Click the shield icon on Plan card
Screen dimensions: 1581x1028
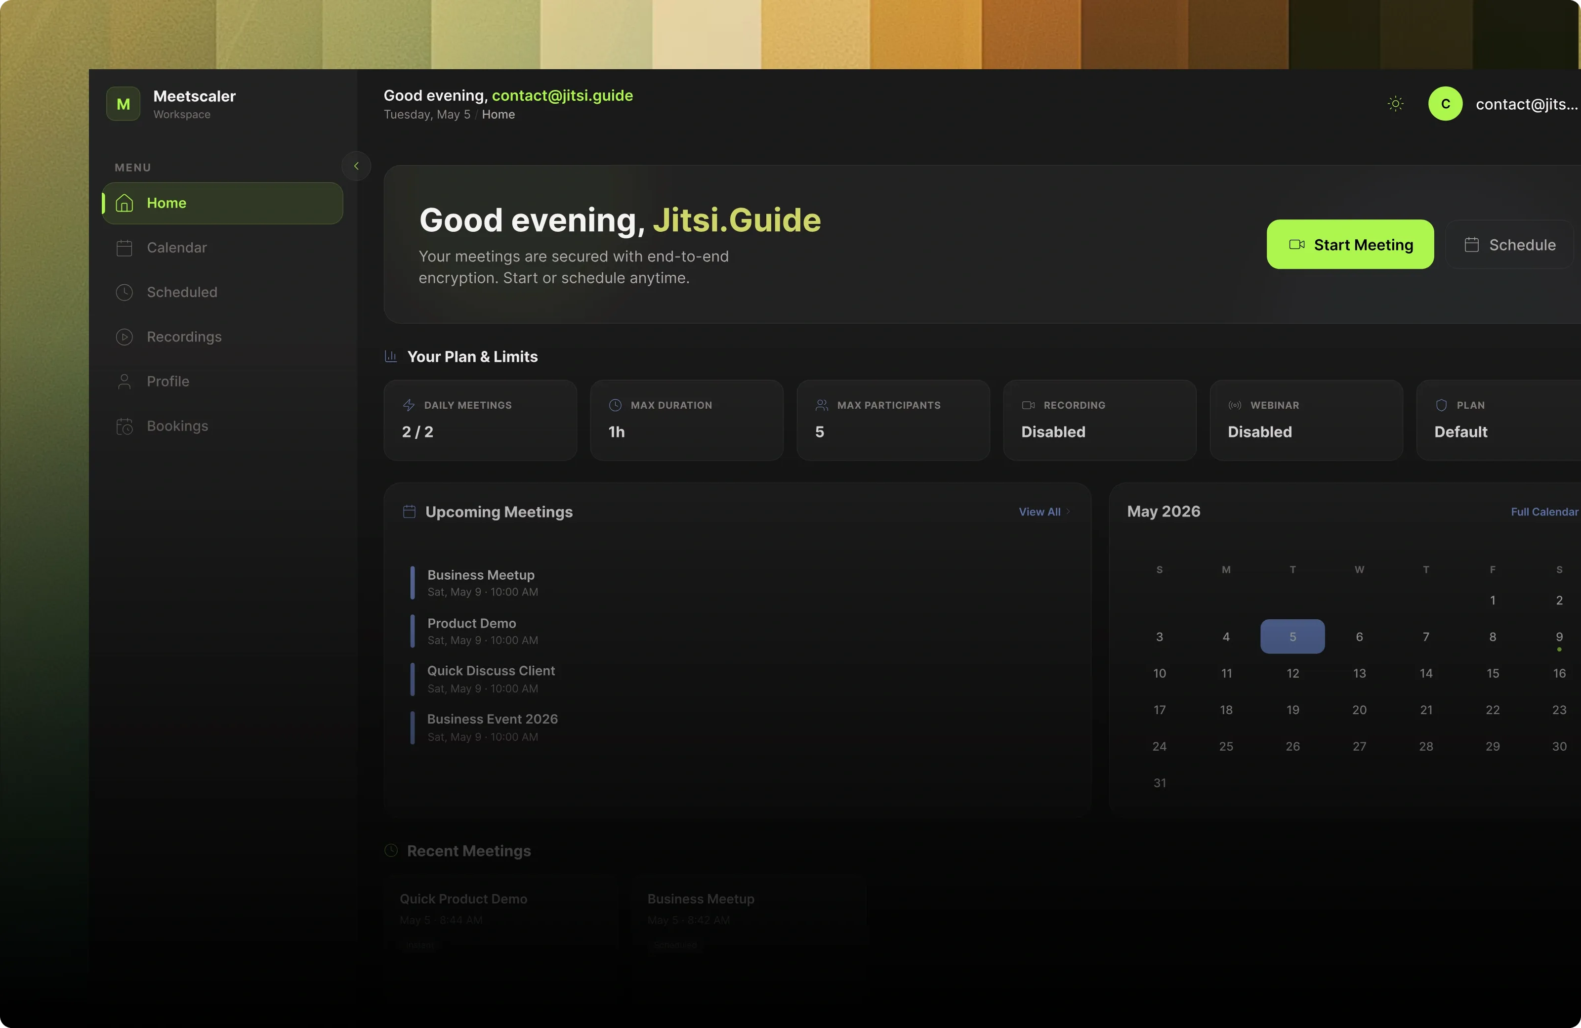[x=1442, y=405]
